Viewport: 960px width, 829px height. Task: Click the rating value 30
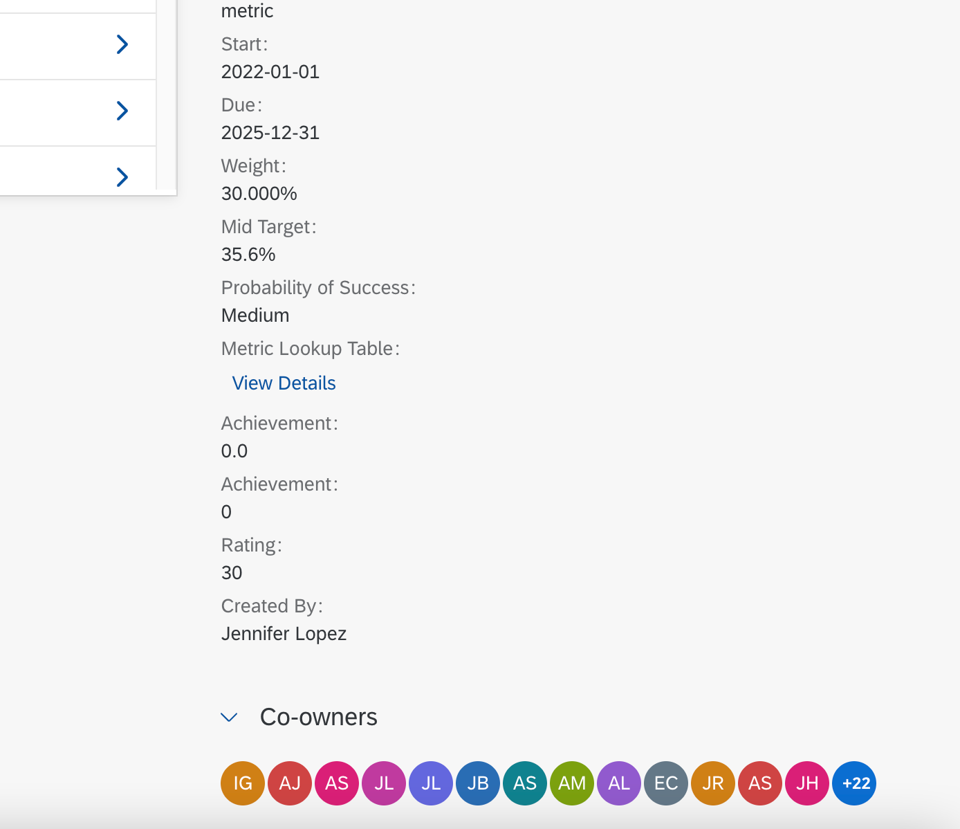[232, 573]
